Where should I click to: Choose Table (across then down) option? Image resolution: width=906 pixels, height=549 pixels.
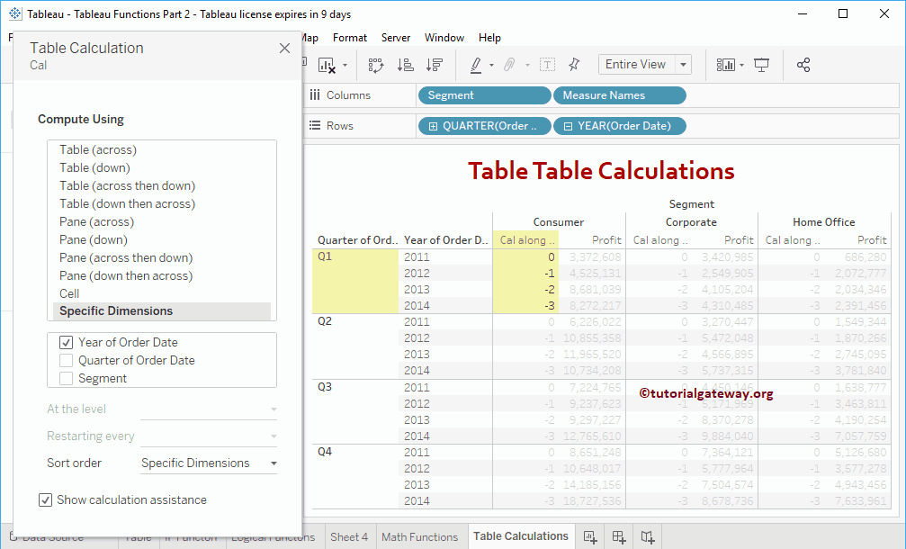(x=127, y=185)
